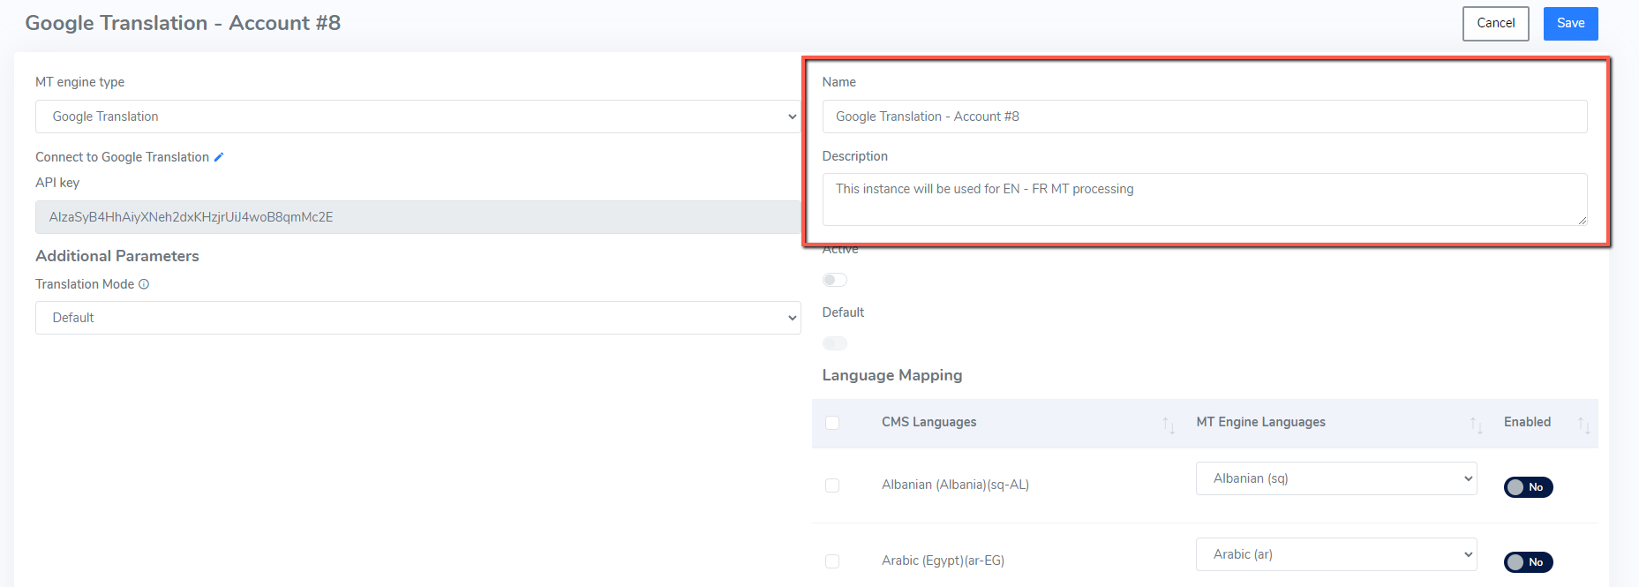
Task: Check the Albanian (Albania)(sq-AL) row checkbox
Action: coord(832,485)
